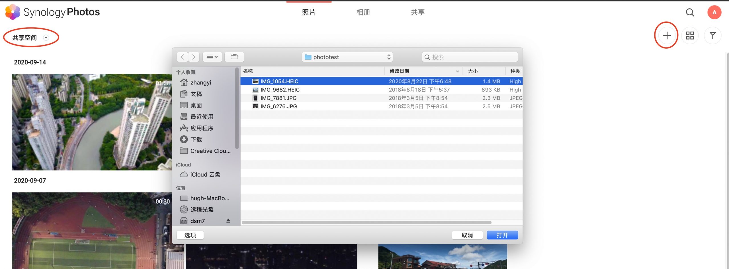Sort files by 种类 column header
The width and height of the screenshot is (729, 269).
(514, 71)
